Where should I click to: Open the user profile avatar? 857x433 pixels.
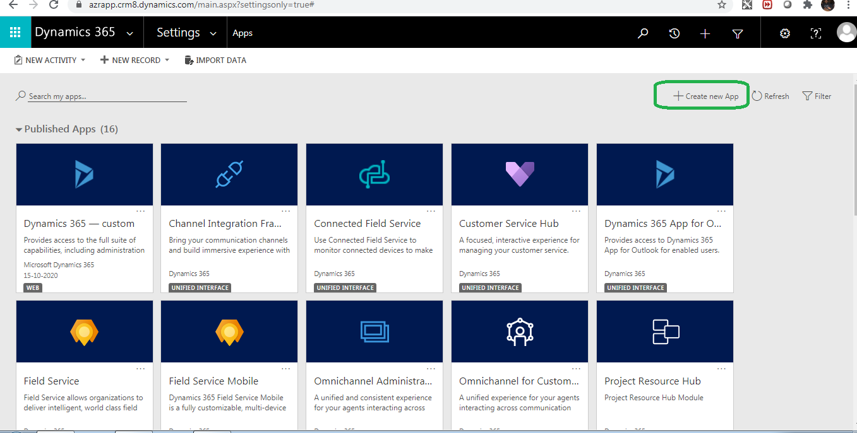(x=846, y=33)
